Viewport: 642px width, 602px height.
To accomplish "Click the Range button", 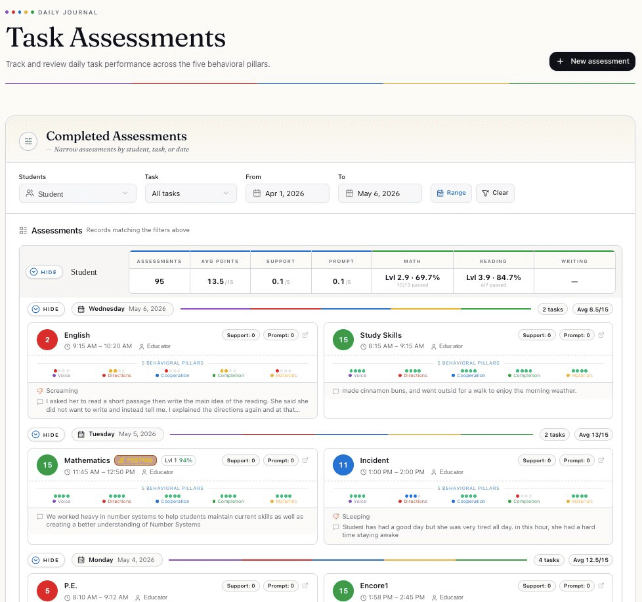I will click(x=451, y=193).
